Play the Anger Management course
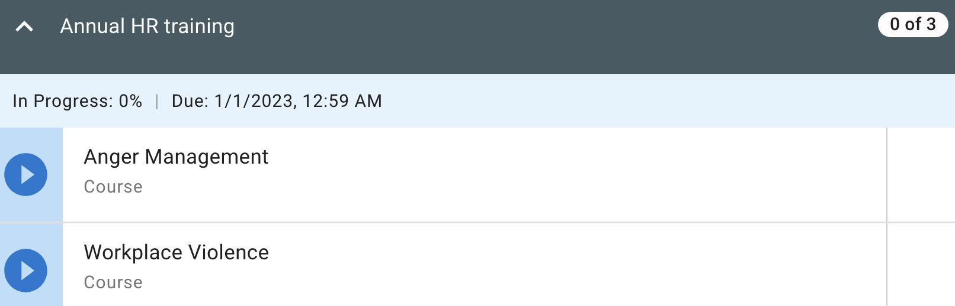955x306 pixels. coord(26,175)
